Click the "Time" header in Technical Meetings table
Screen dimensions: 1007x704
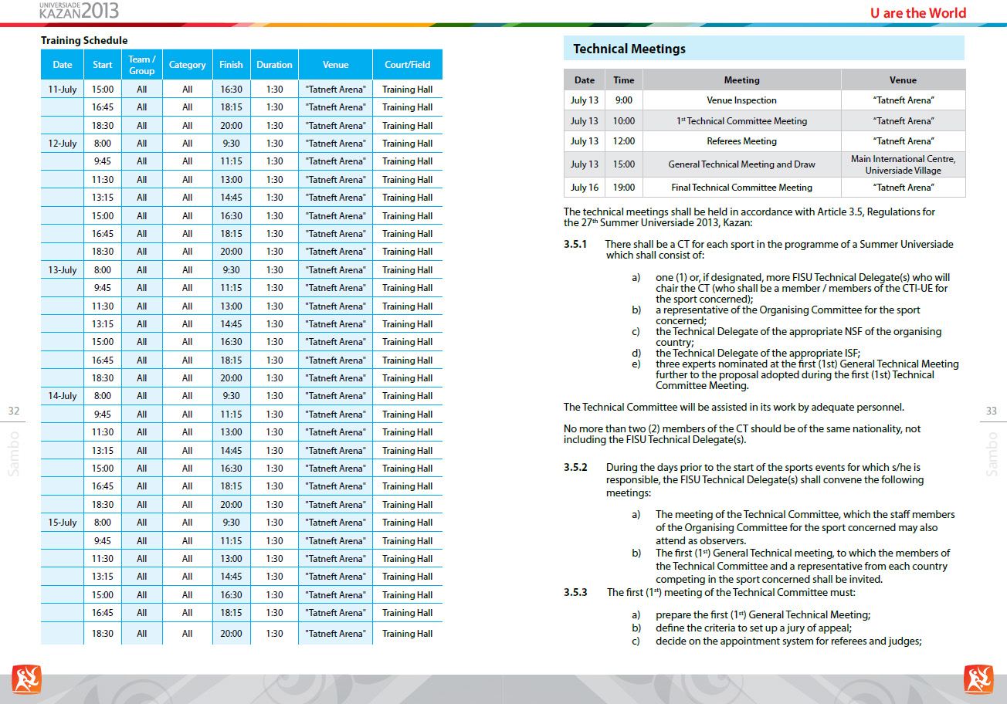pos(624,80)
